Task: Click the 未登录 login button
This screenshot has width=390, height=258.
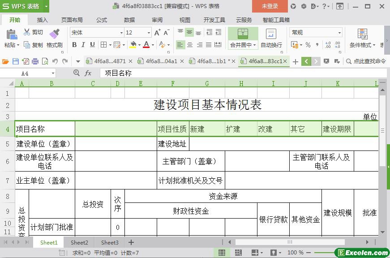Action: [x=270, y=6]
